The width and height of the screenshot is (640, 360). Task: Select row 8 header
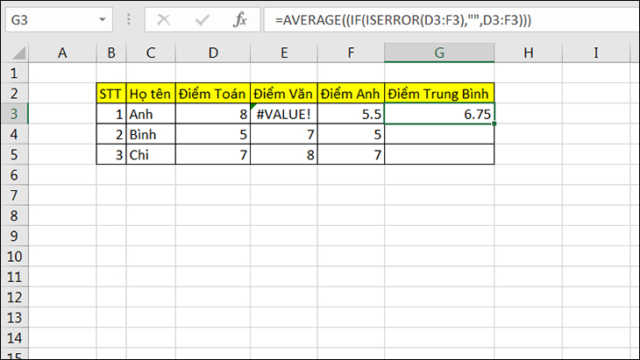tap(14, 215)
